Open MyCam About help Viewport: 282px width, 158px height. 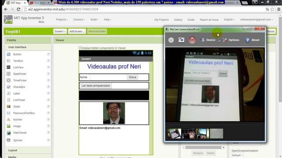click(x=252, y=40)
